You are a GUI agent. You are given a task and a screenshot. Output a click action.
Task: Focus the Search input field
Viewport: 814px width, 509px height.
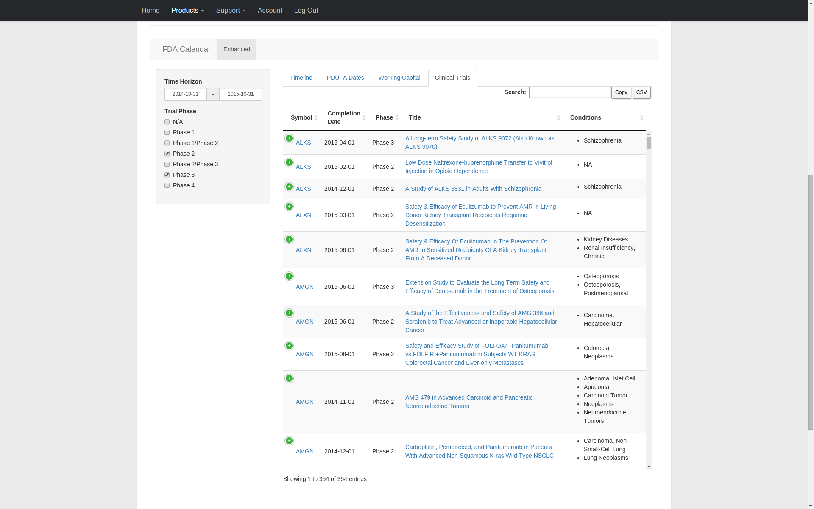(570, 92)
